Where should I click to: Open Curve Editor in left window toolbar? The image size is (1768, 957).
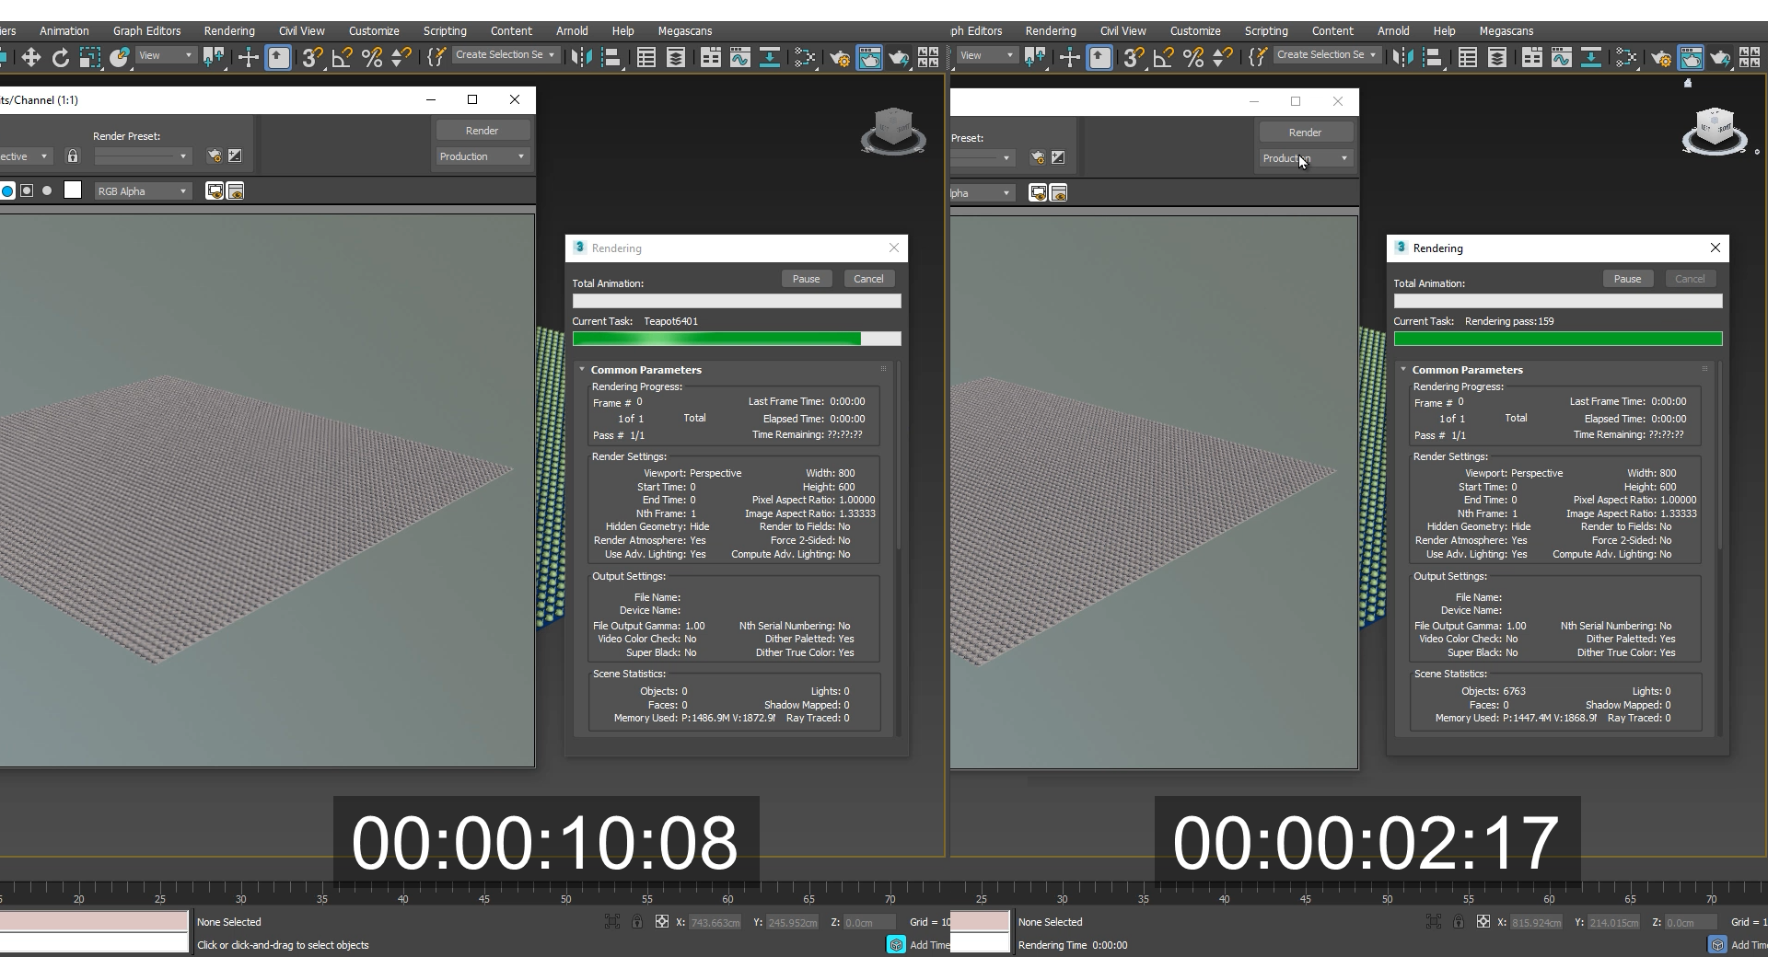click(x=739, y=58)
